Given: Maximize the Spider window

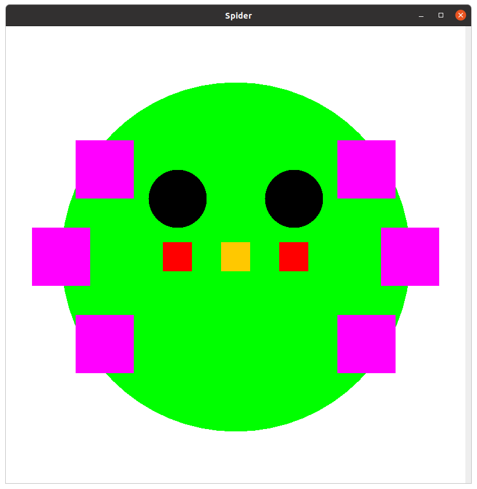Looking at the screenshot, I should [x=441, y=16].
